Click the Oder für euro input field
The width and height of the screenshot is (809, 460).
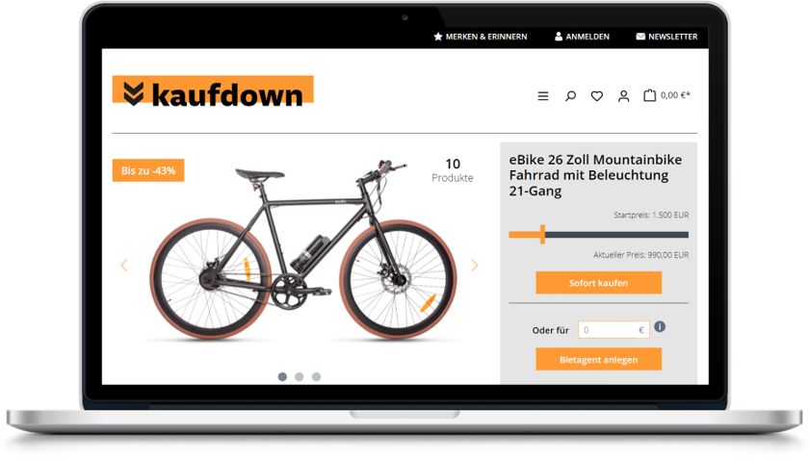(x=613, y=329)
